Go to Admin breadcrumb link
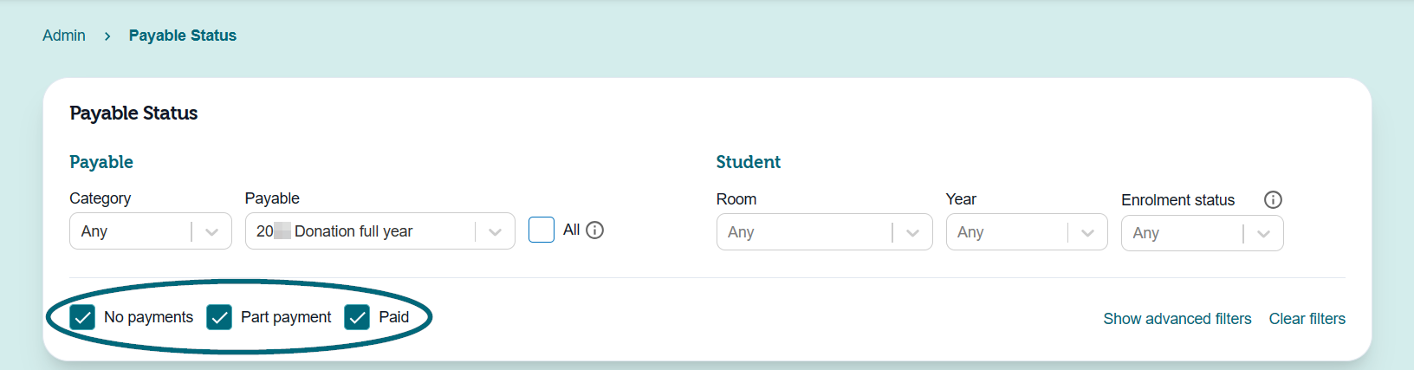 click(x=64, y=36)
